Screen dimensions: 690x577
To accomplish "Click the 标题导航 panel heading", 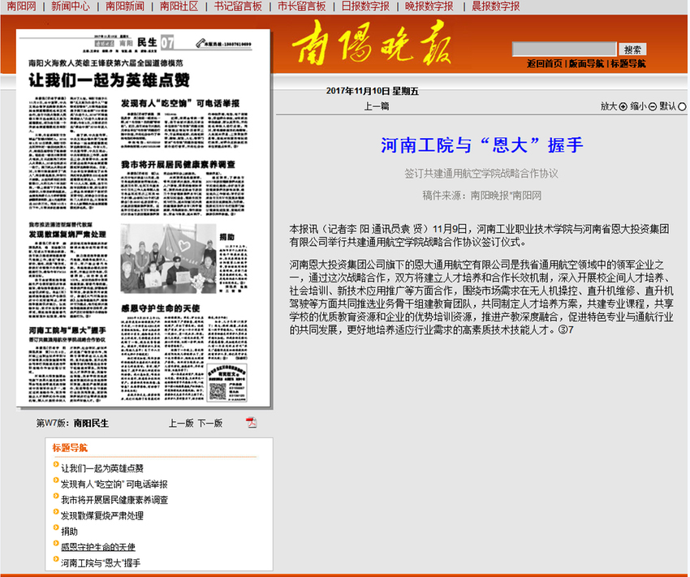I will click(70, 448).
